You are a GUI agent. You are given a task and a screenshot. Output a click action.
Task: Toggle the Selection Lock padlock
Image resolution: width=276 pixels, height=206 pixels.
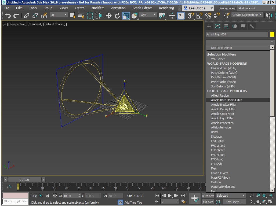pos(48,196)
